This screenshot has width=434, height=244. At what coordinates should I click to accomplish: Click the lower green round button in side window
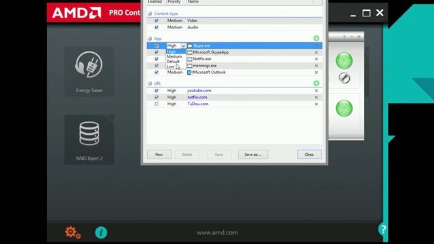[x=344, y=108]
